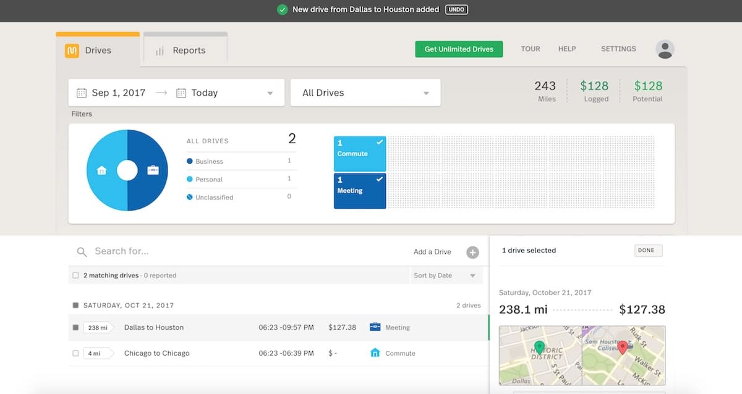Click the briefcase Meeting icon on Dallas drive

pos(375,327)
